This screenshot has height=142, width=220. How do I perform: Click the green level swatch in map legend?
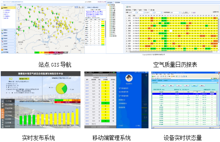pyautogui.click(x=37, y=52)
